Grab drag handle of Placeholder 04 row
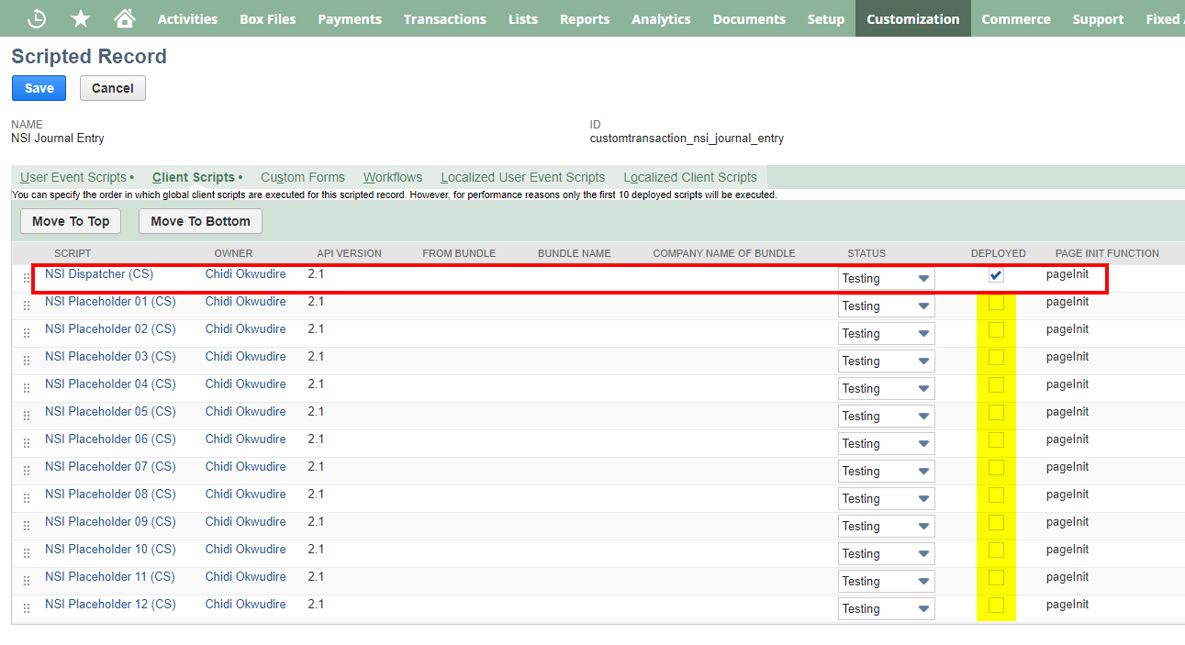This screenshot has width=1185, height=645. (27, 388)
